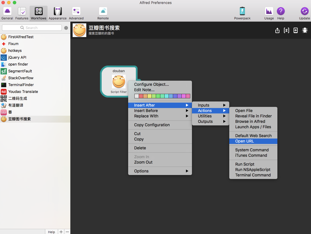Screen dimensions: 311x234
Task: Expand the Insert After submenu
Action: coord(160,105)
